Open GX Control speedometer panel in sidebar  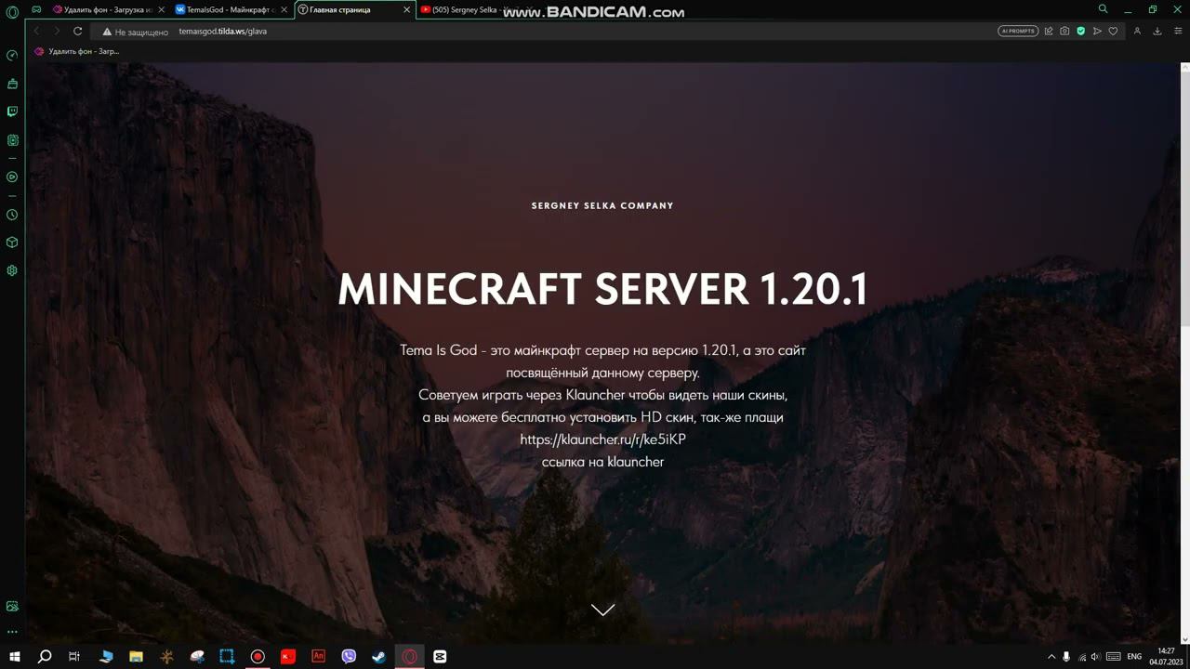pyautogui.click(x=12, y=55)
